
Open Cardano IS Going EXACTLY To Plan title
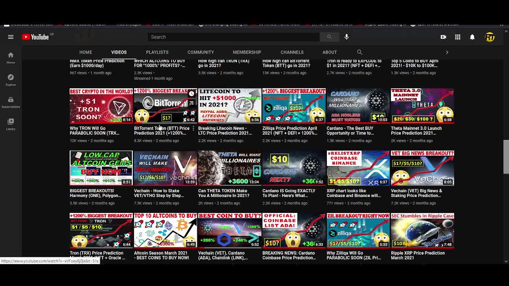coord(289,193)
